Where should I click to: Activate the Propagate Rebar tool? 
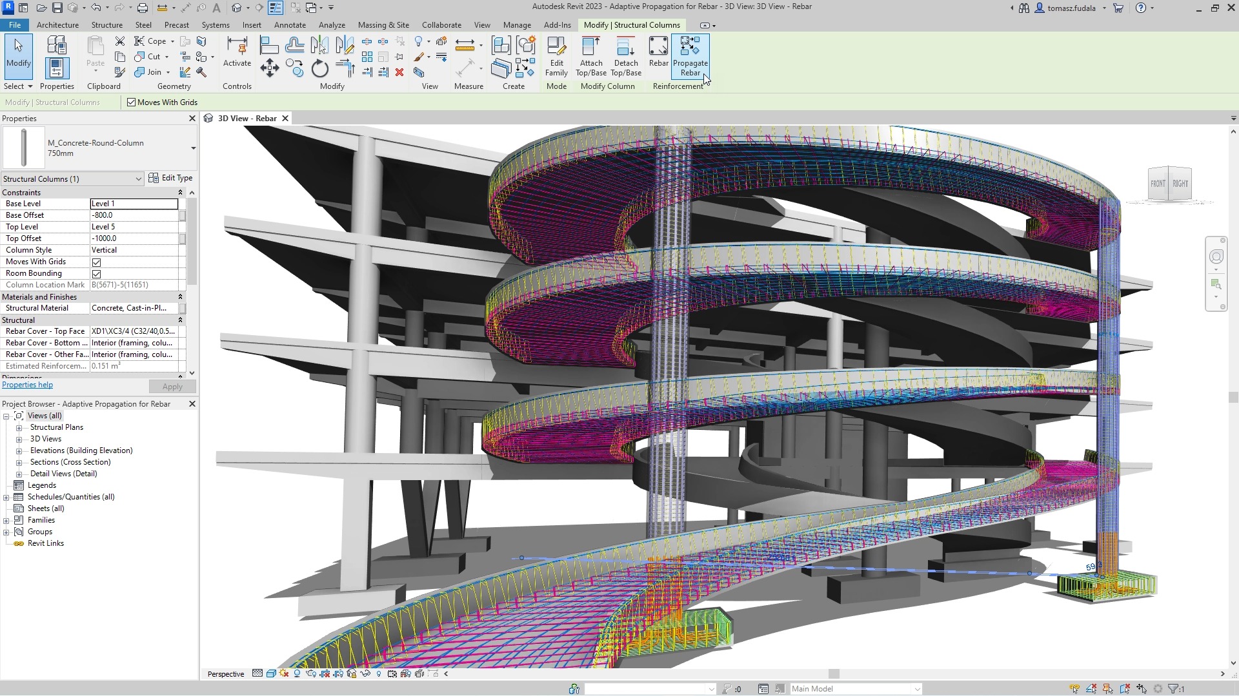690,57
